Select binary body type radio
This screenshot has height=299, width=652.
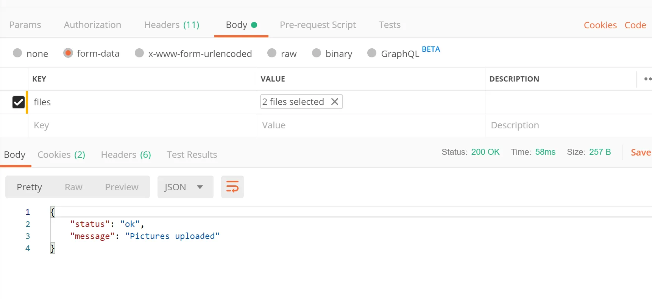tap(317, 53)
